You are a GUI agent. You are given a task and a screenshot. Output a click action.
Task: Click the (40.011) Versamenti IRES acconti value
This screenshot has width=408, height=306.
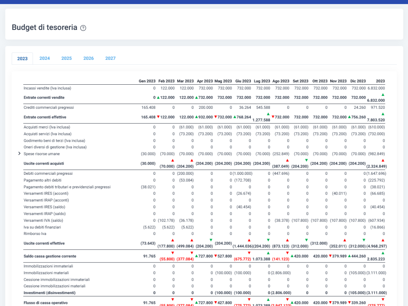[x=340, y=193]
